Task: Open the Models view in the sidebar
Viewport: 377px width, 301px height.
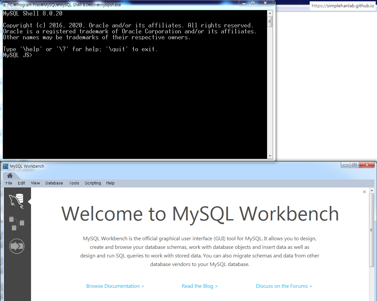Action: click(17, 223)
